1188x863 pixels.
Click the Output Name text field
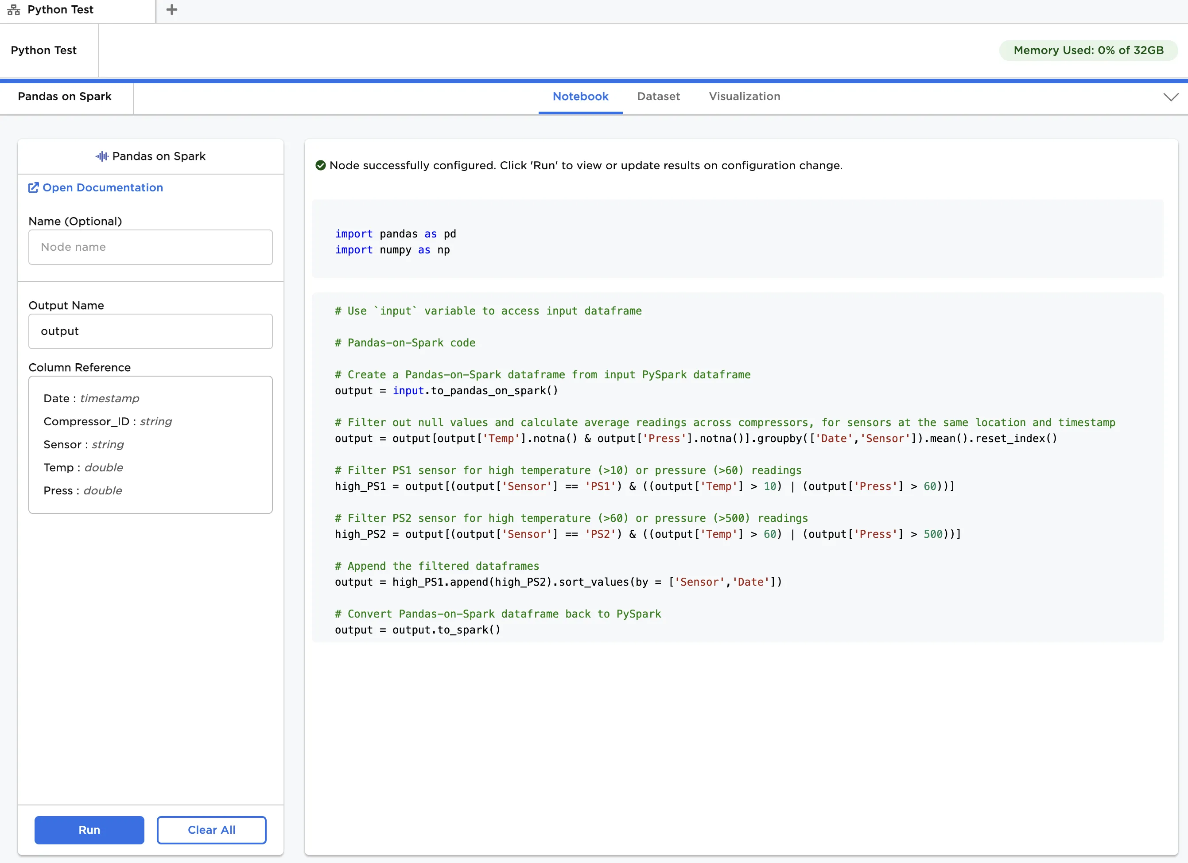point(150,331)
